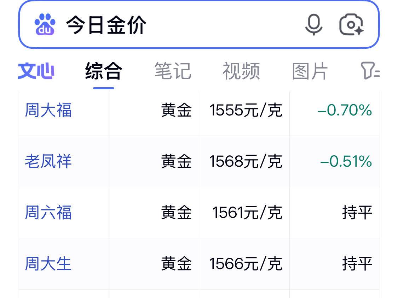Start voice search with microphone icon

[314, 25]
